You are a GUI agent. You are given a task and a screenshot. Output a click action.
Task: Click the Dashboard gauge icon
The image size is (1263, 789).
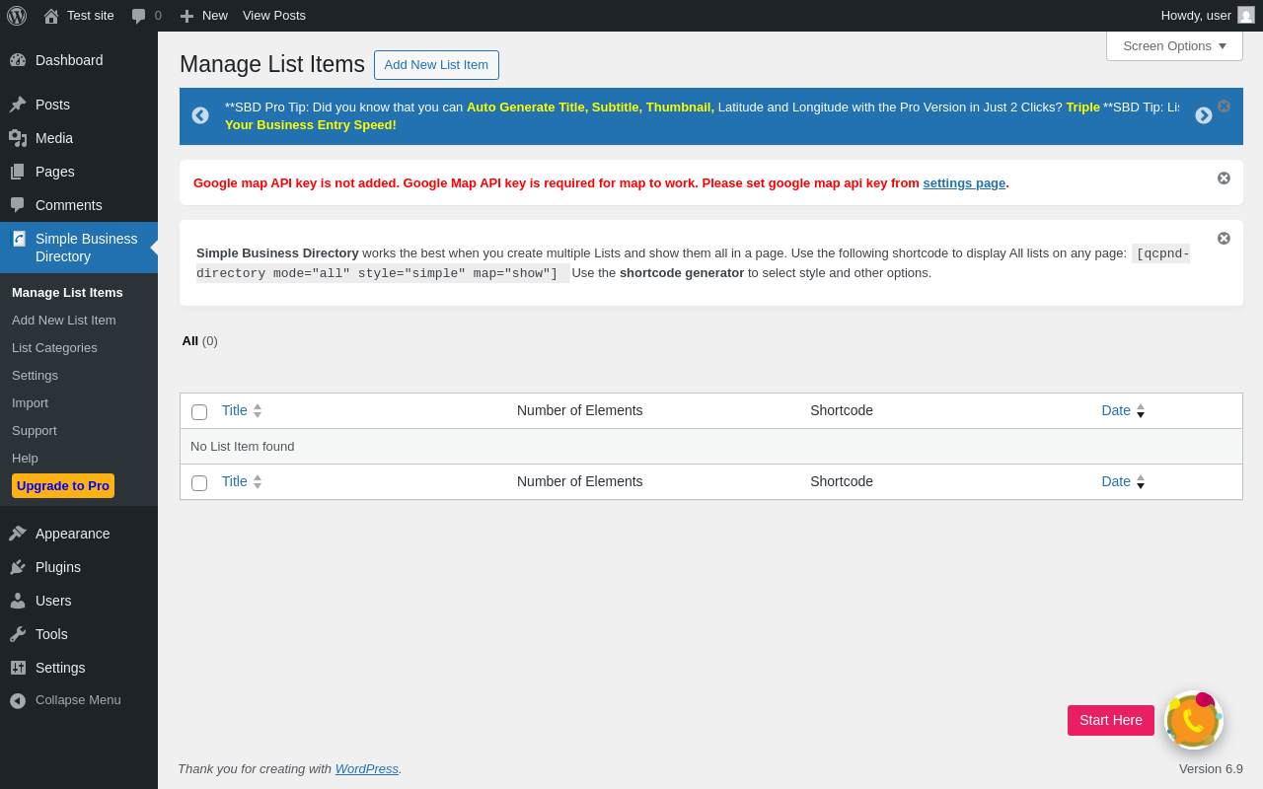click(x=18, y=60)
